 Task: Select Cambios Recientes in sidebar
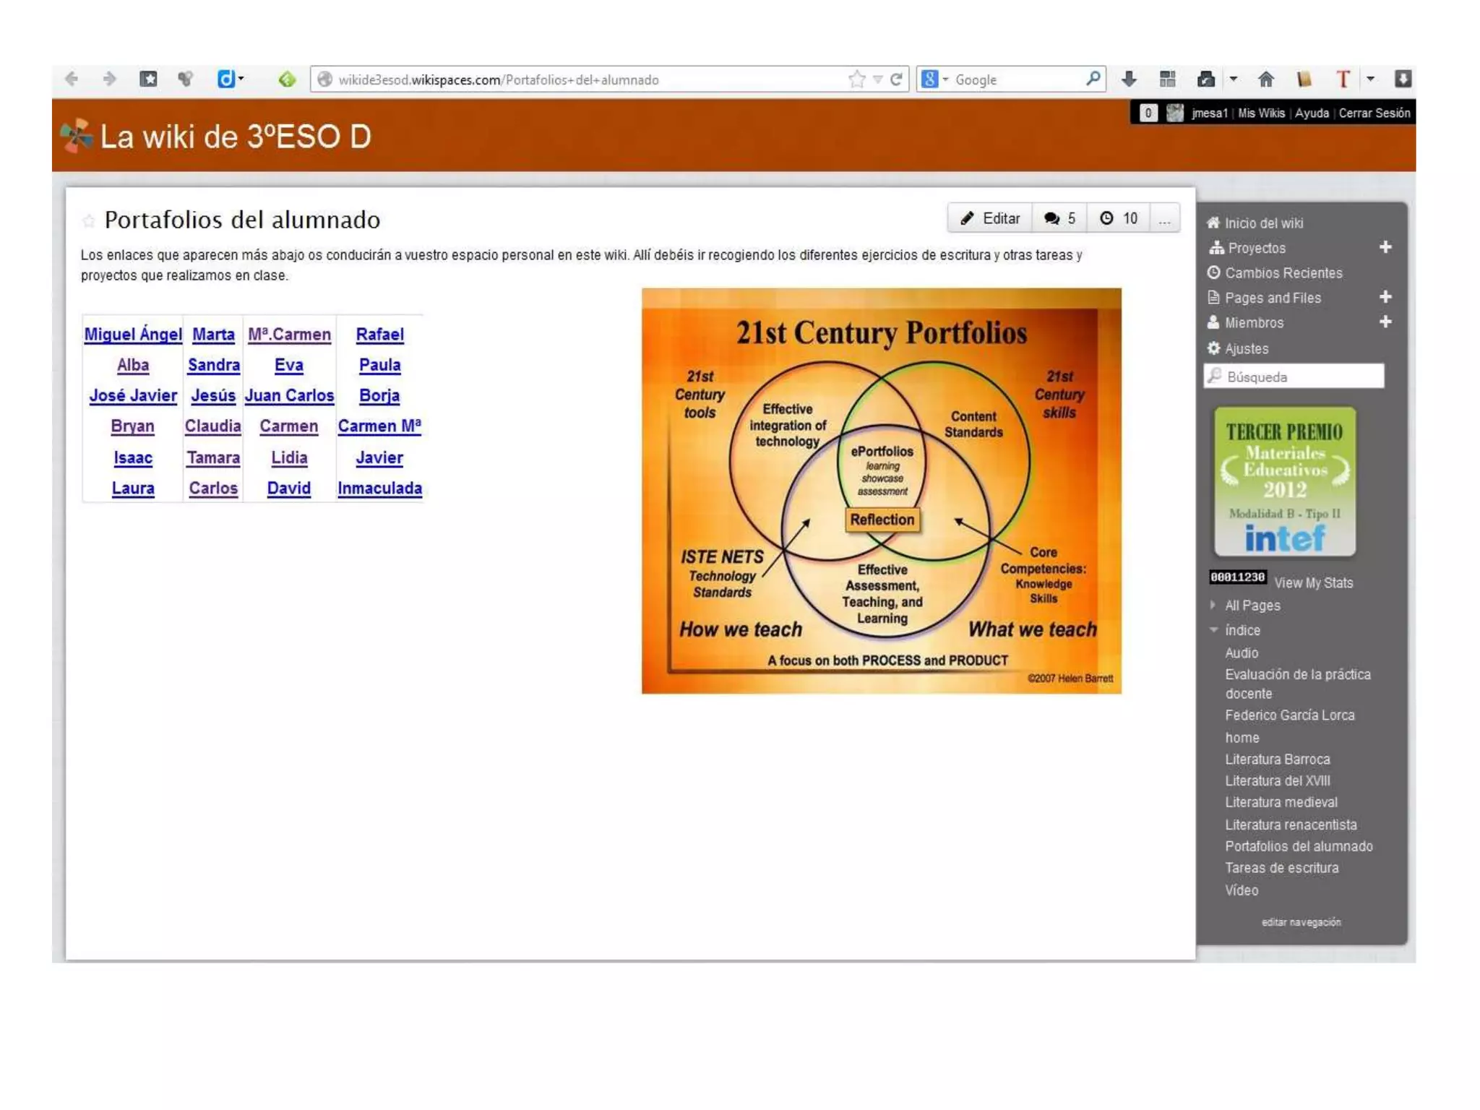click(1283, 273)
